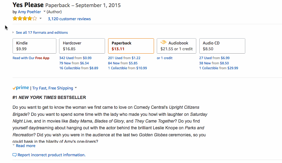282x163 pixels.
Task: Select the Hardcover $16.85 format
Action: (82, 46)
